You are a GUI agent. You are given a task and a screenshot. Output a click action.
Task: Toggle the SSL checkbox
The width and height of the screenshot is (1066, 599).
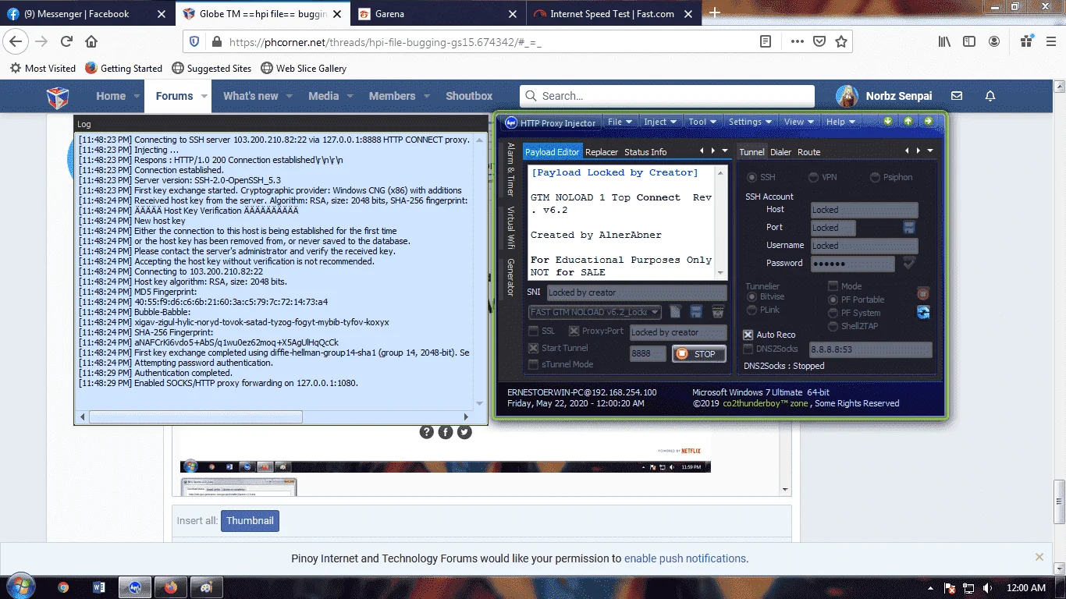click(534, 331)
